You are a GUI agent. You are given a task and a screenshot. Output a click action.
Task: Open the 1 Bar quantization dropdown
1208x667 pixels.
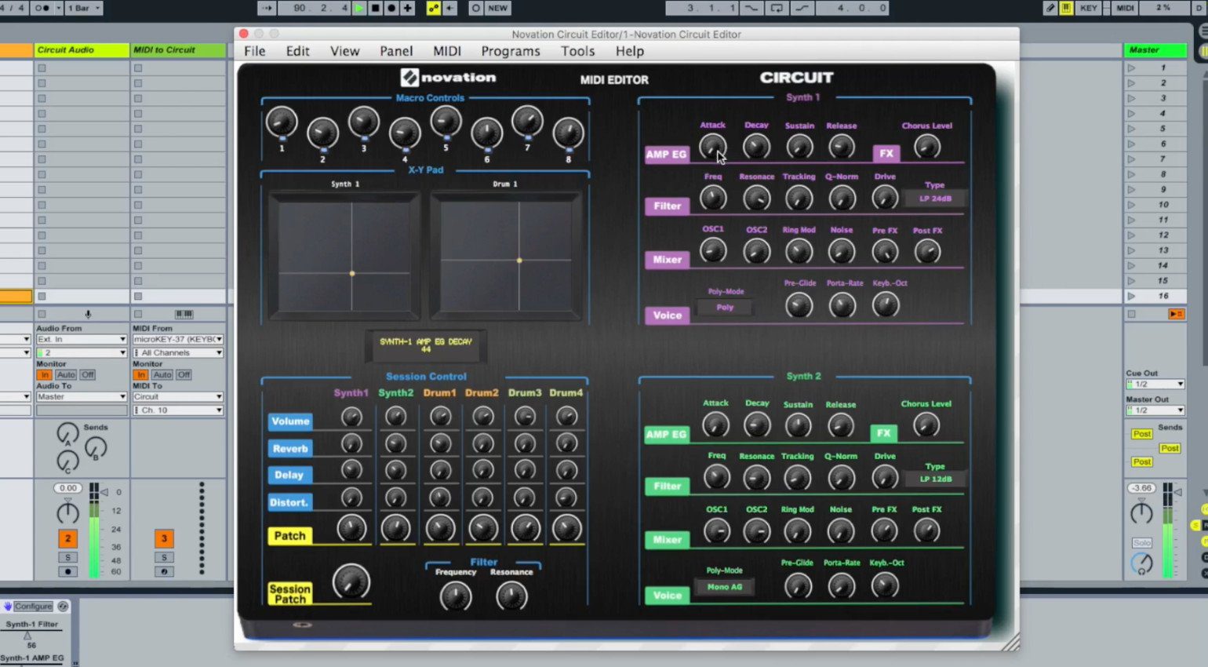83,8
